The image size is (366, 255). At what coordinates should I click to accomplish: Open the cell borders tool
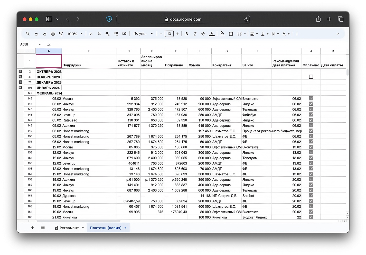coord(231,34)
